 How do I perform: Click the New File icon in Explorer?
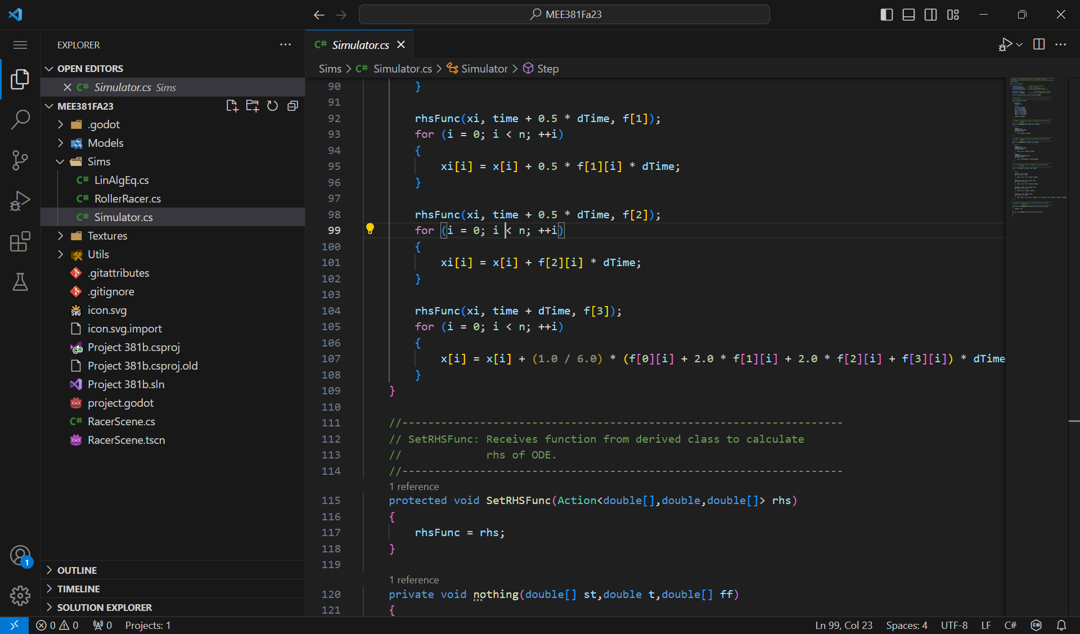[232, 106]
